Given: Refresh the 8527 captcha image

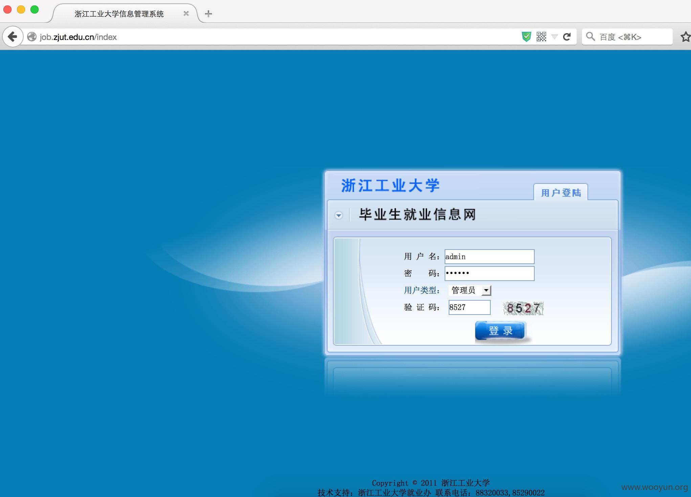Looking at the screenshot, I should (523, 308).
